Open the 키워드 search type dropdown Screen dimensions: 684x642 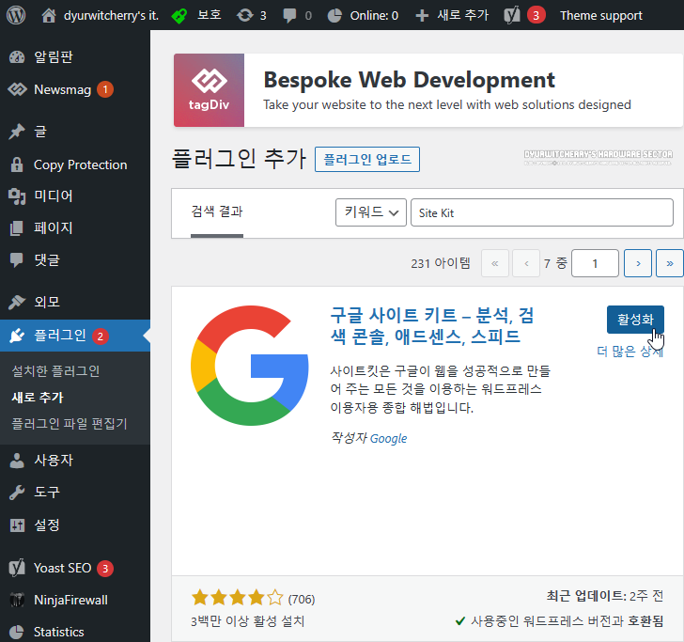click(x=371, y=212)
